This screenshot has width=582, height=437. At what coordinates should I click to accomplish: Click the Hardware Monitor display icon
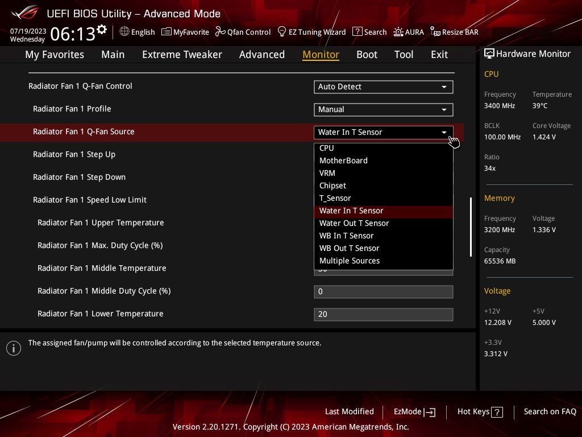coord(489,54)
